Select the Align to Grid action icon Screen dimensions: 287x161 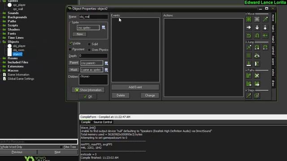click(x=249, y=55)
